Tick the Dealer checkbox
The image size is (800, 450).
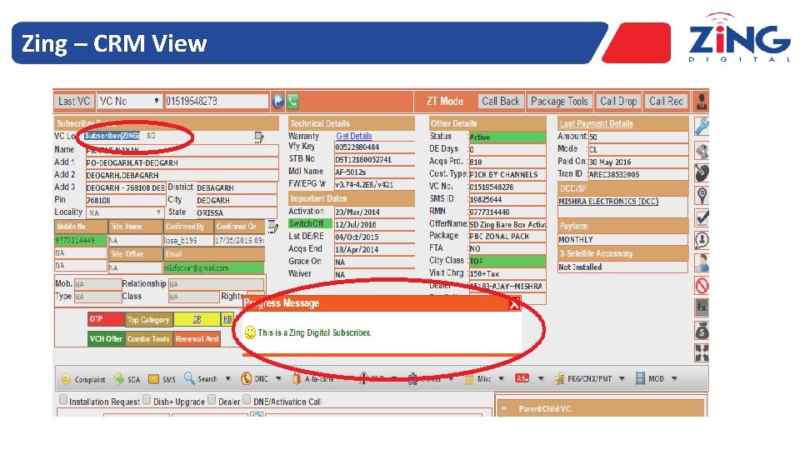tap(212, 399)
